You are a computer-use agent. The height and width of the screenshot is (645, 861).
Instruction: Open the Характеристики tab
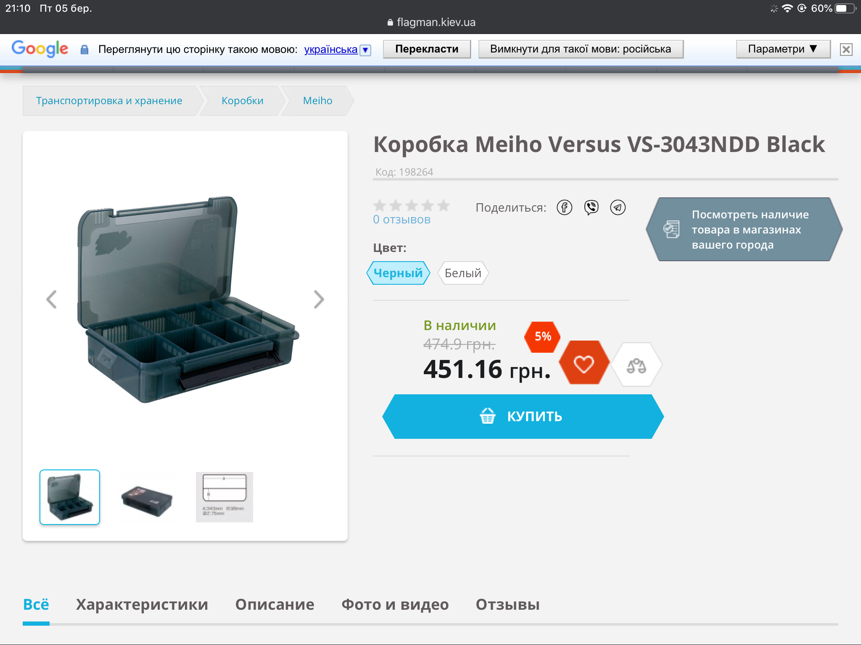[142, 604]
